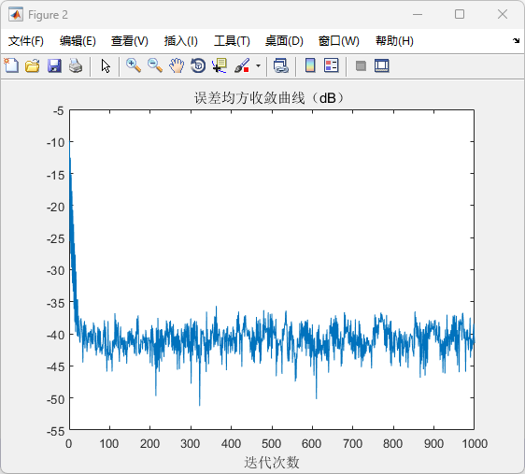Open the 插入(I) menu
The image size is (525, 474).
point(181,41)
